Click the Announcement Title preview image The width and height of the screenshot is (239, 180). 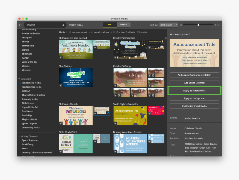point(195,53)
